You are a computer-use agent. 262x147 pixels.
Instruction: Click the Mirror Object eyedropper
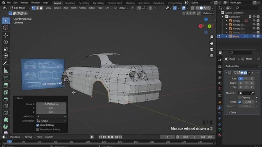[x=252, y=93]
